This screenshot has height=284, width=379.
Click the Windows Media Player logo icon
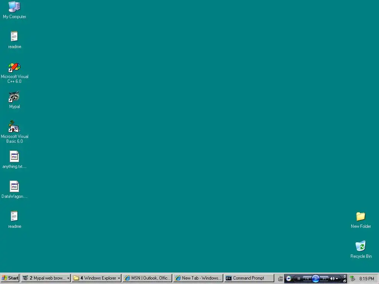coord(289,279)
